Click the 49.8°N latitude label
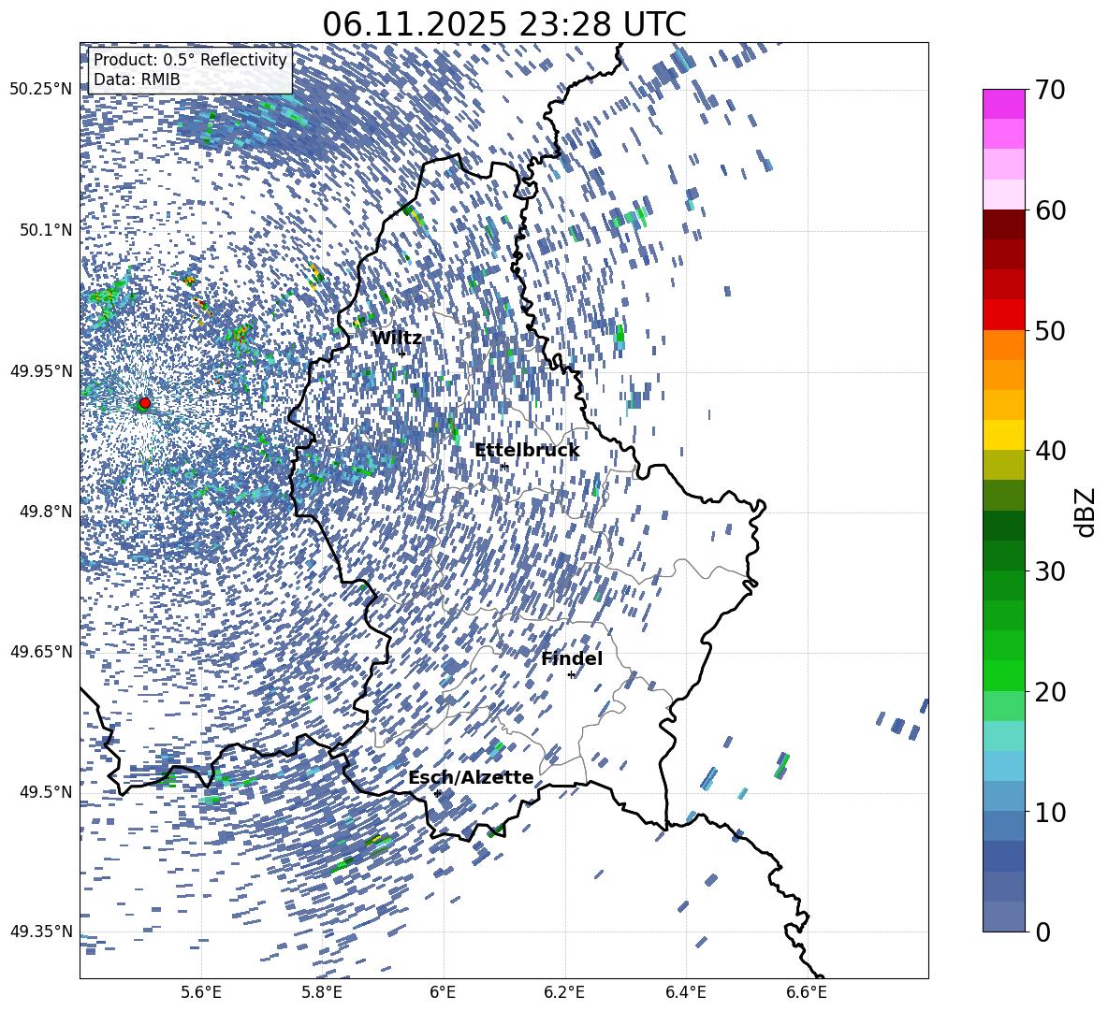 (45, 512)
